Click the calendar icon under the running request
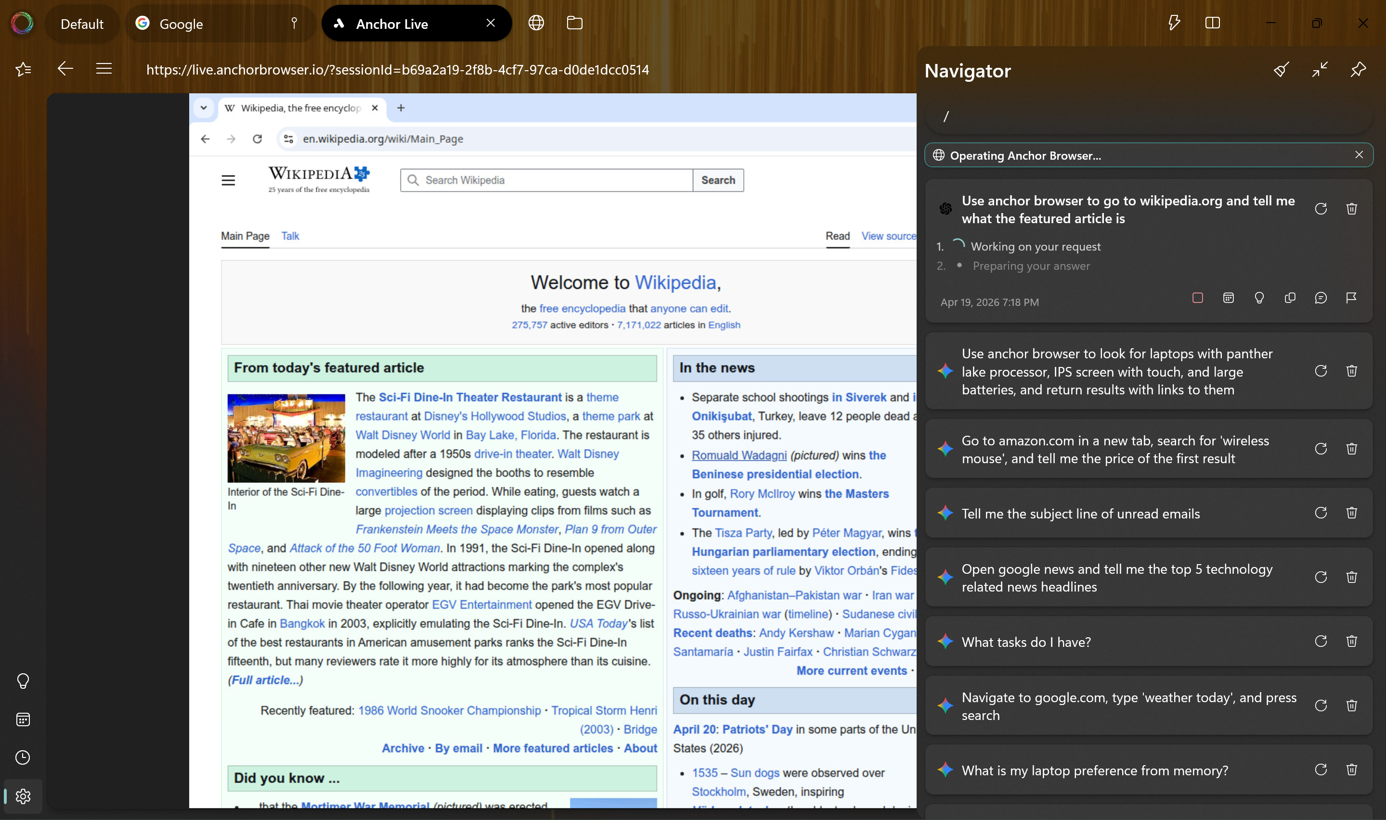 (x=1229, y=298)
